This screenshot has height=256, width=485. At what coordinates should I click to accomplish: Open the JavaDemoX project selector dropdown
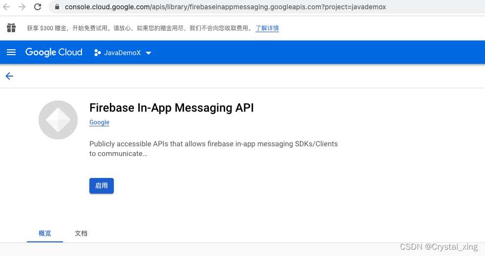tap(123, 53)
